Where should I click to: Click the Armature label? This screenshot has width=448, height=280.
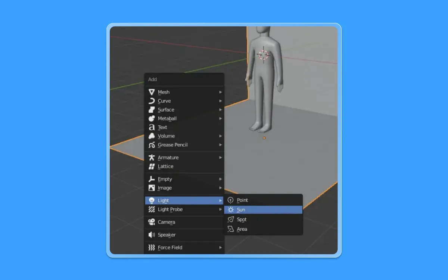coord(168,158)
